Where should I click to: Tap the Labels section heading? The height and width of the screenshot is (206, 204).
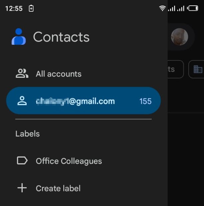[x=28, y=134]
